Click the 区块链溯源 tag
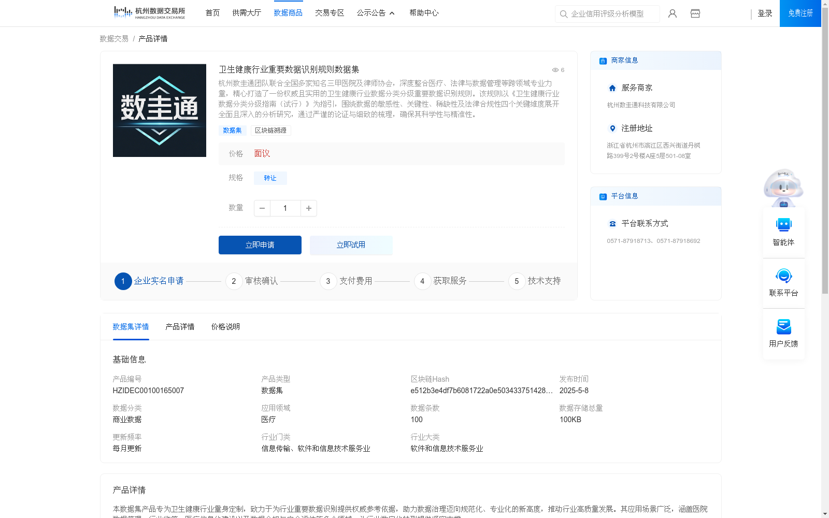 point(271,131)
